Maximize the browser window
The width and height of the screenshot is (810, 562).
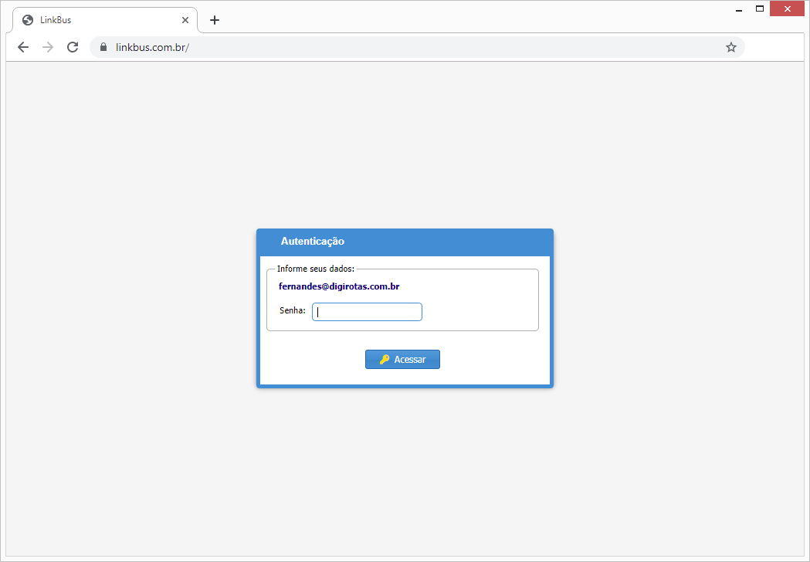click(760, 8)
